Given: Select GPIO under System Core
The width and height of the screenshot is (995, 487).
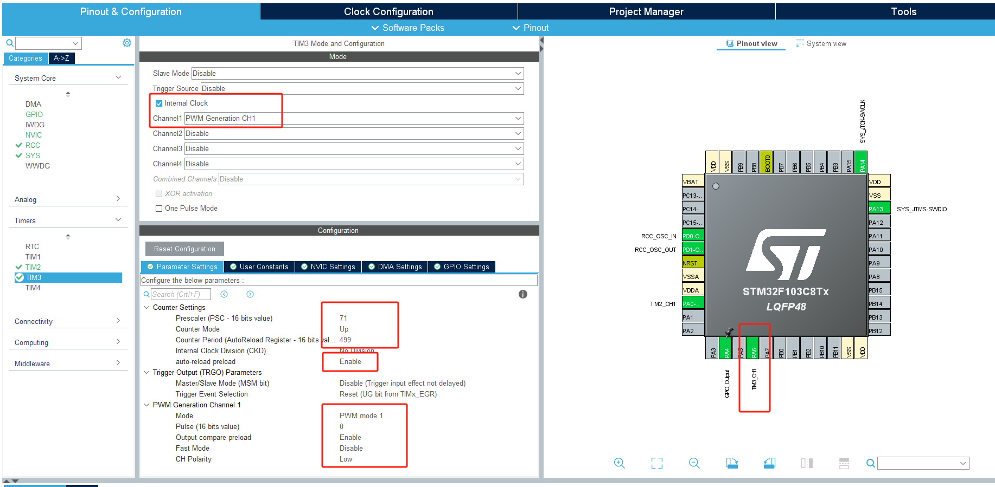Looking at the screenshot, I should [x=34, y=114].
